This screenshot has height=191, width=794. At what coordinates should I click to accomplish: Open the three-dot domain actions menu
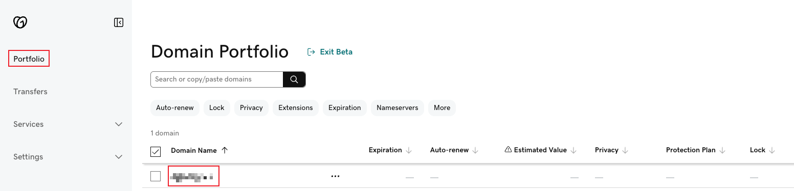[x=335, y=176]
